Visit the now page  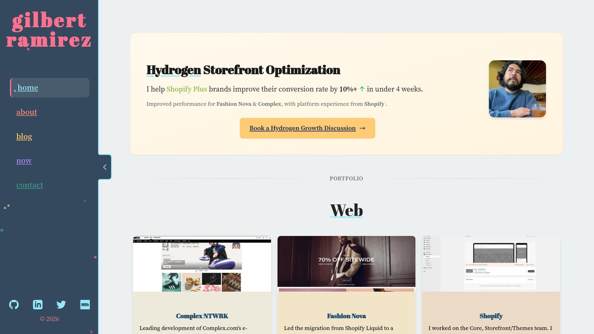(x=24, y=160)
